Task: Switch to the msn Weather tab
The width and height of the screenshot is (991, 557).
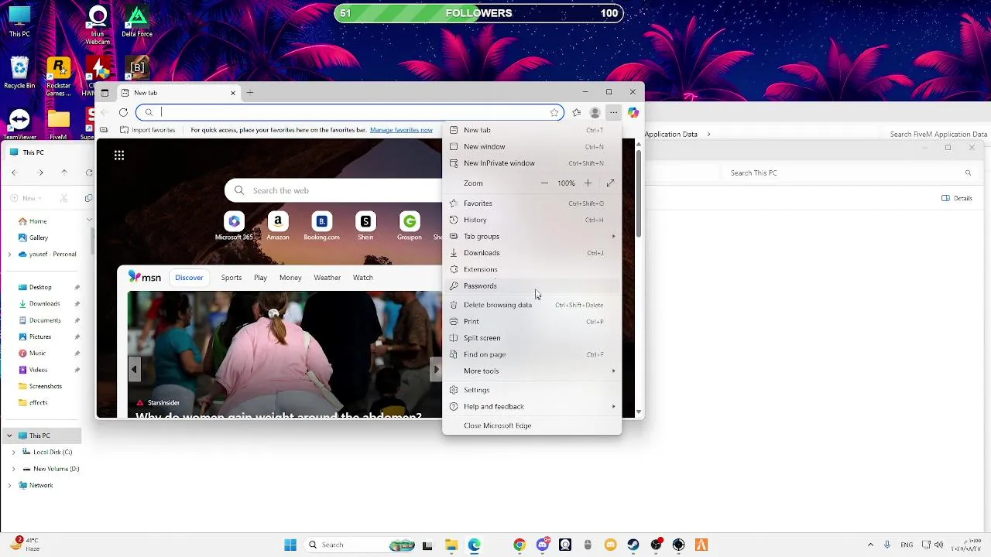Action: coord(327,278)
